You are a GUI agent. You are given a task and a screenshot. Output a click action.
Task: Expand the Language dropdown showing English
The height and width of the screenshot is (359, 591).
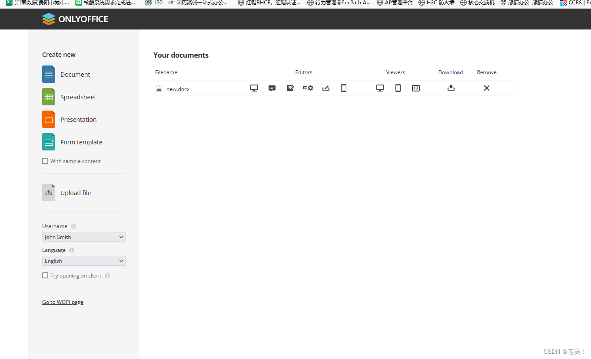(84, 261)
